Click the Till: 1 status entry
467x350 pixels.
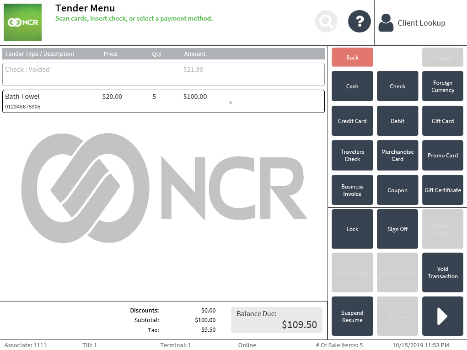(90, 345)
